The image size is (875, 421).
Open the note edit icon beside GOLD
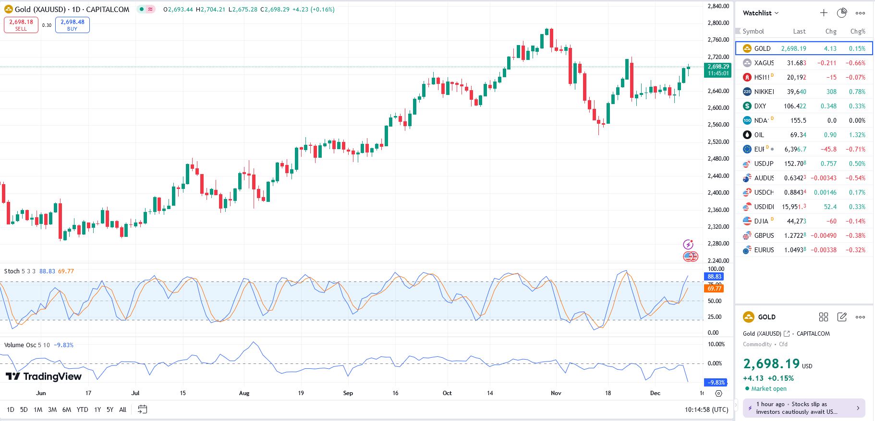pos(842,317)
